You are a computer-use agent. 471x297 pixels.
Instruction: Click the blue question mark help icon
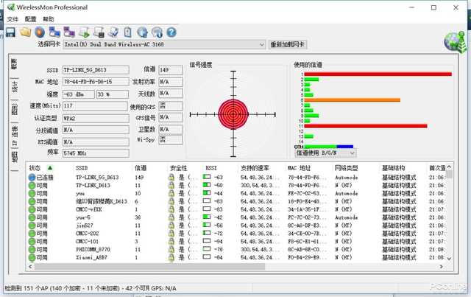171,32
